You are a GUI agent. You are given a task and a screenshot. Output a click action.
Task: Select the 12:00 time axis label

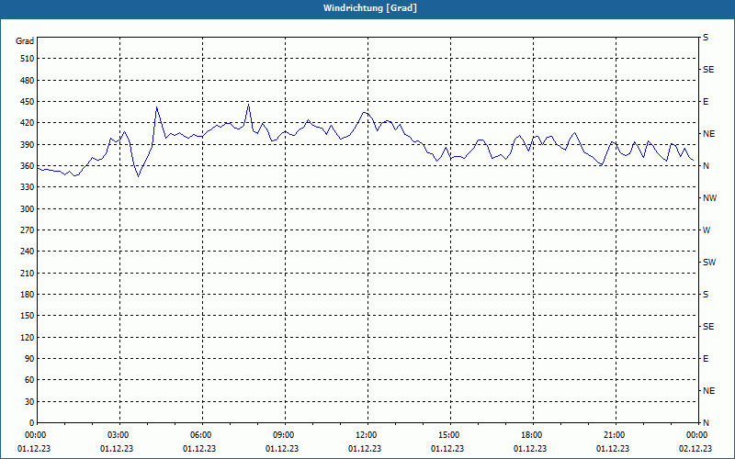coord(366,434)
